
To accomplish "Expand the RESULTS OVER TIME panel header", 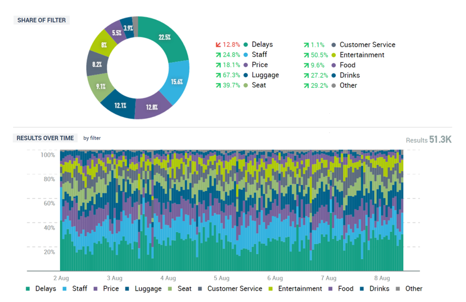I will click(x=45, y=138).
